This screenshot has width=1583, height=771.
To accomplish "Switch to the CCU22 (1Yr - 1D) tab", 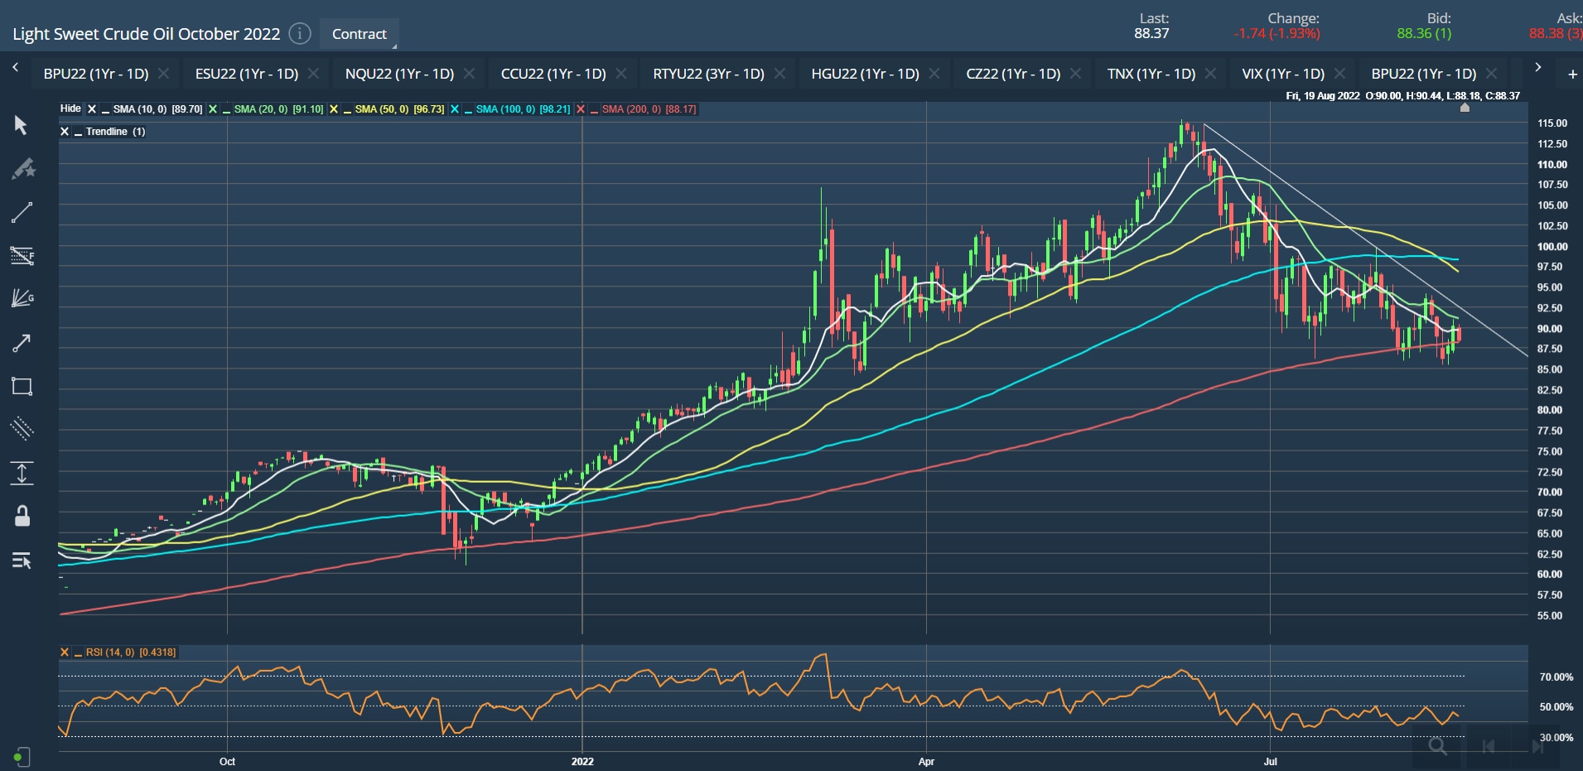I will pyautogui.click(x=553, y=74).
